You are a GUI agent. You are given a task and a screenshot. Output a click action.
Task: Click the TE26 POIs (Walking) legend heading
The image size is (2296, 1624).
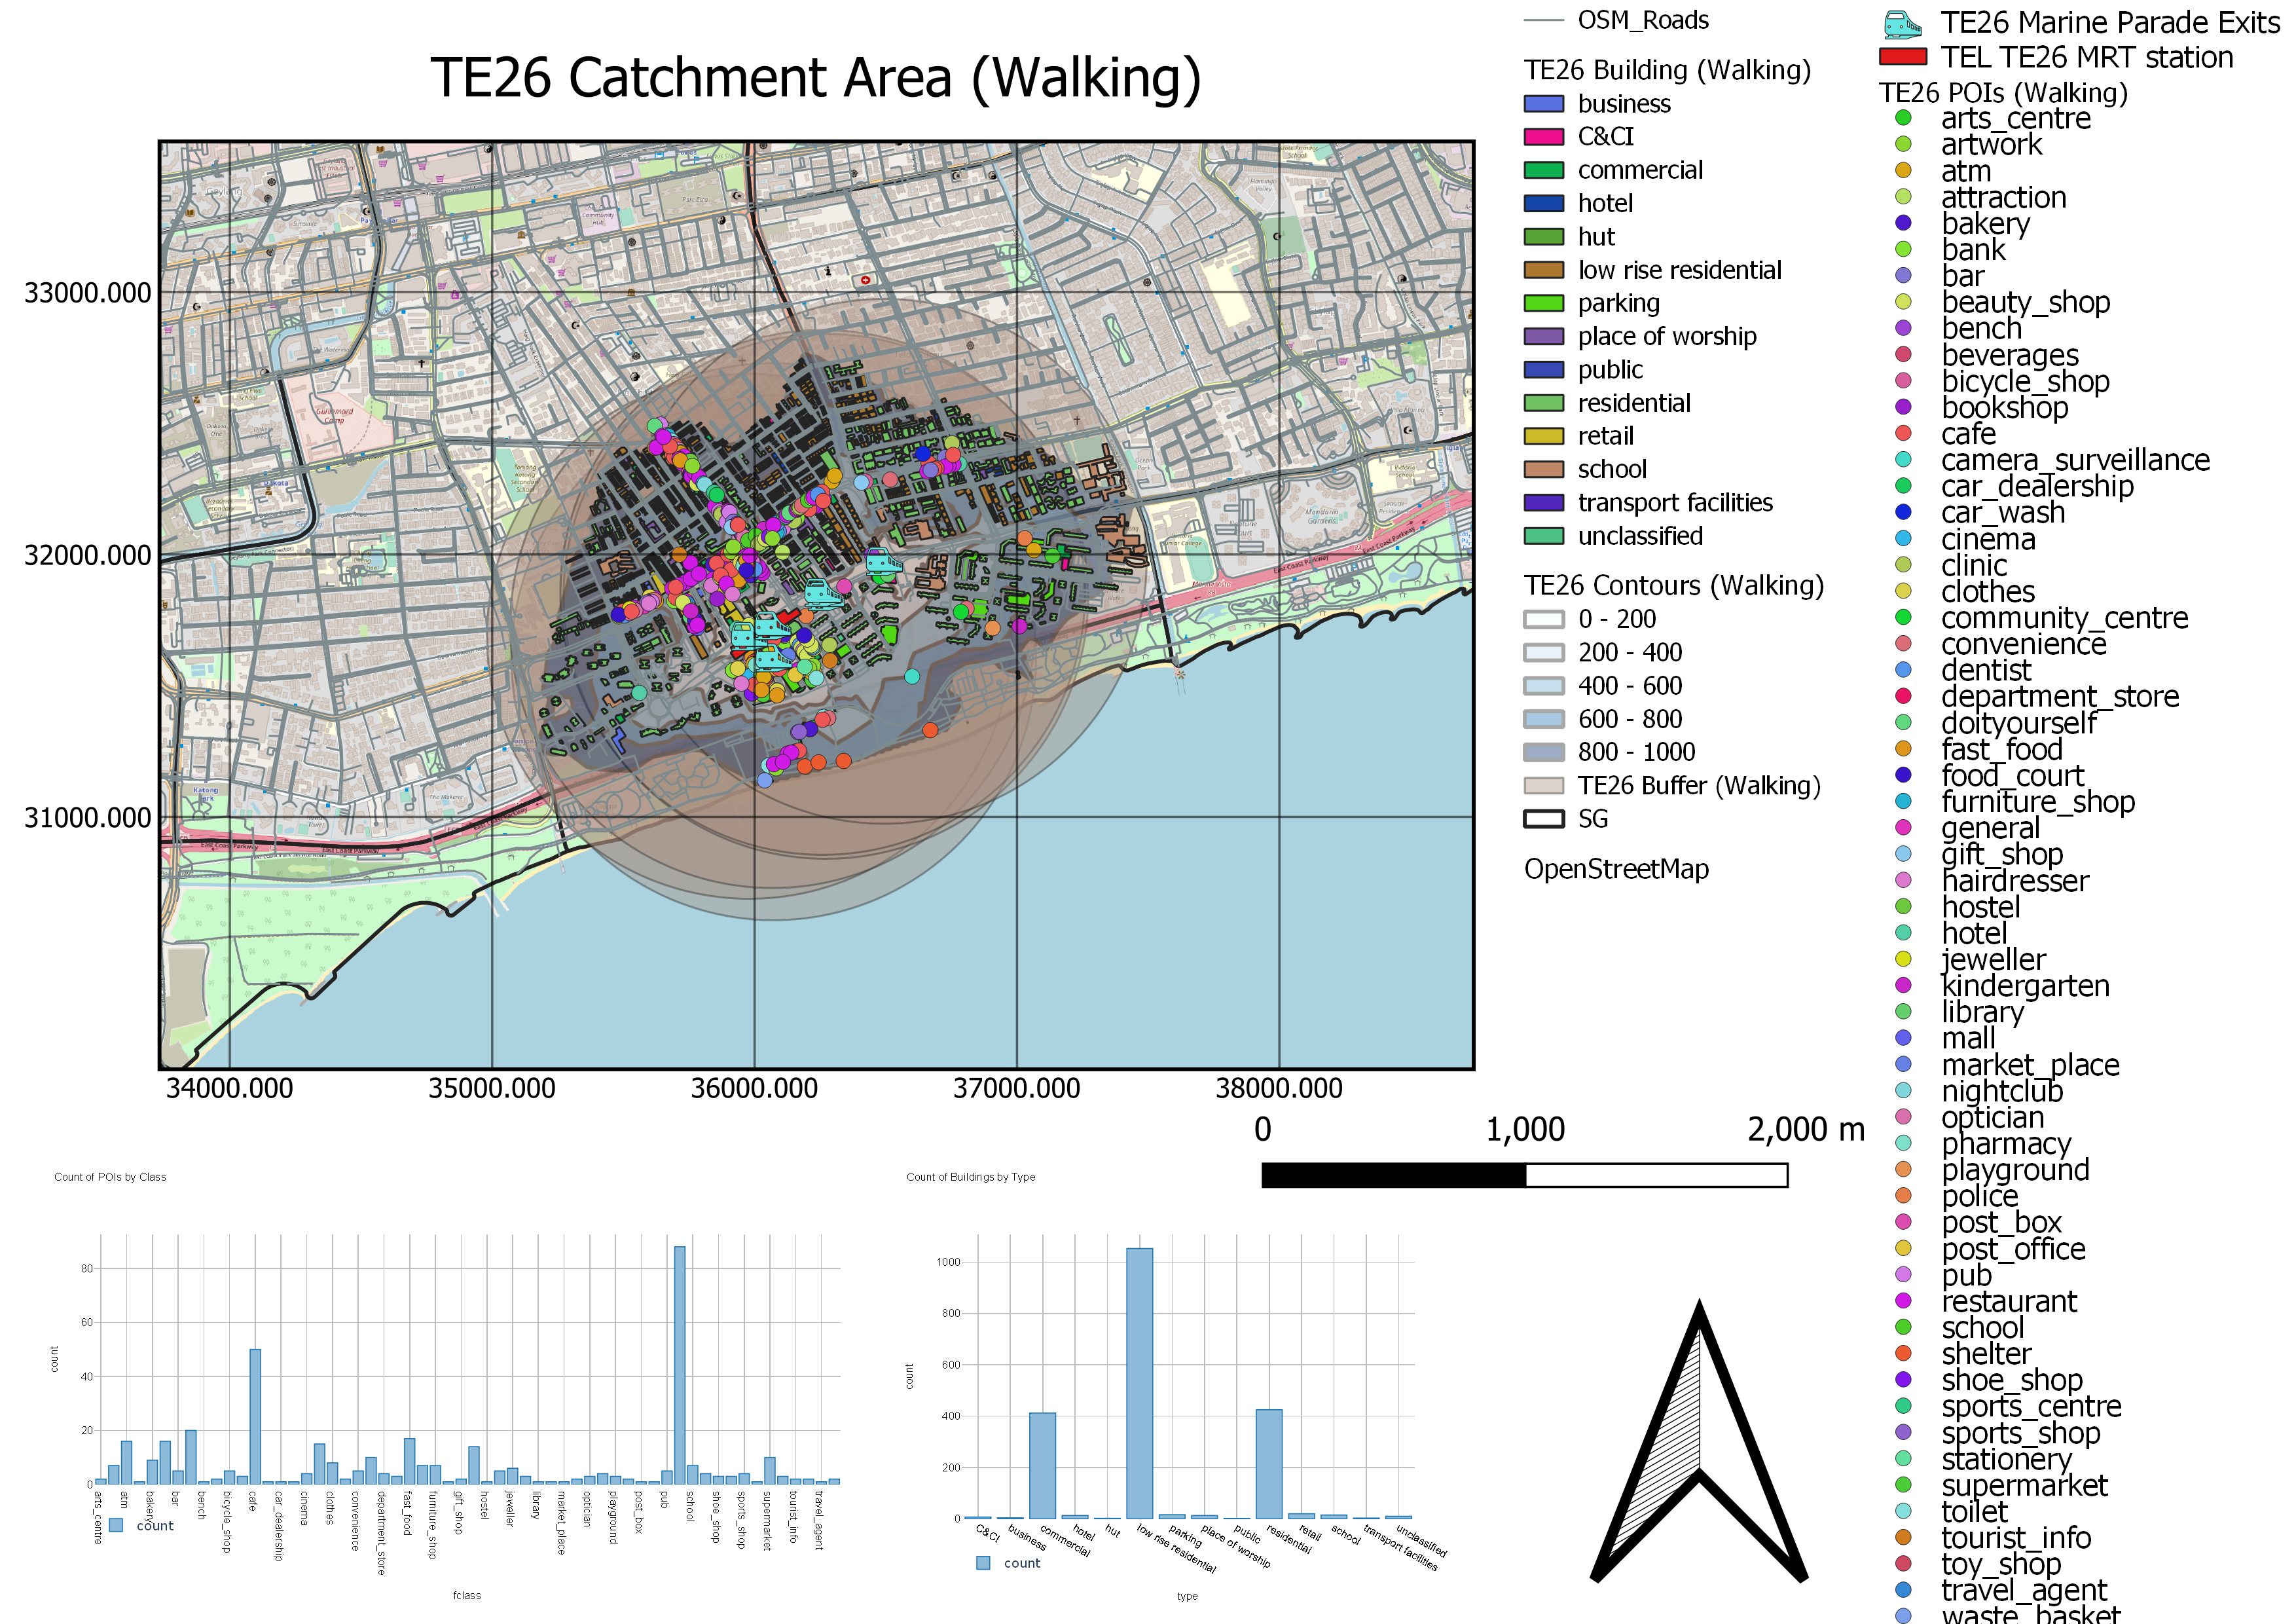point(2002,93)
